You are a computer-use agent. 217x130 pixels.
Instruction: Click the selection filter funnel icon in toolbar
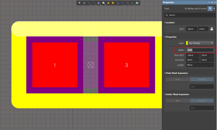coord(79,3)
